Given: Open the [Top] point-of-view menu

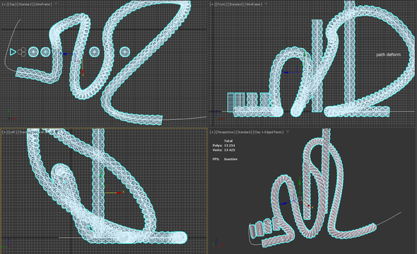Looking at the screenshot, I should pos(12,4).
